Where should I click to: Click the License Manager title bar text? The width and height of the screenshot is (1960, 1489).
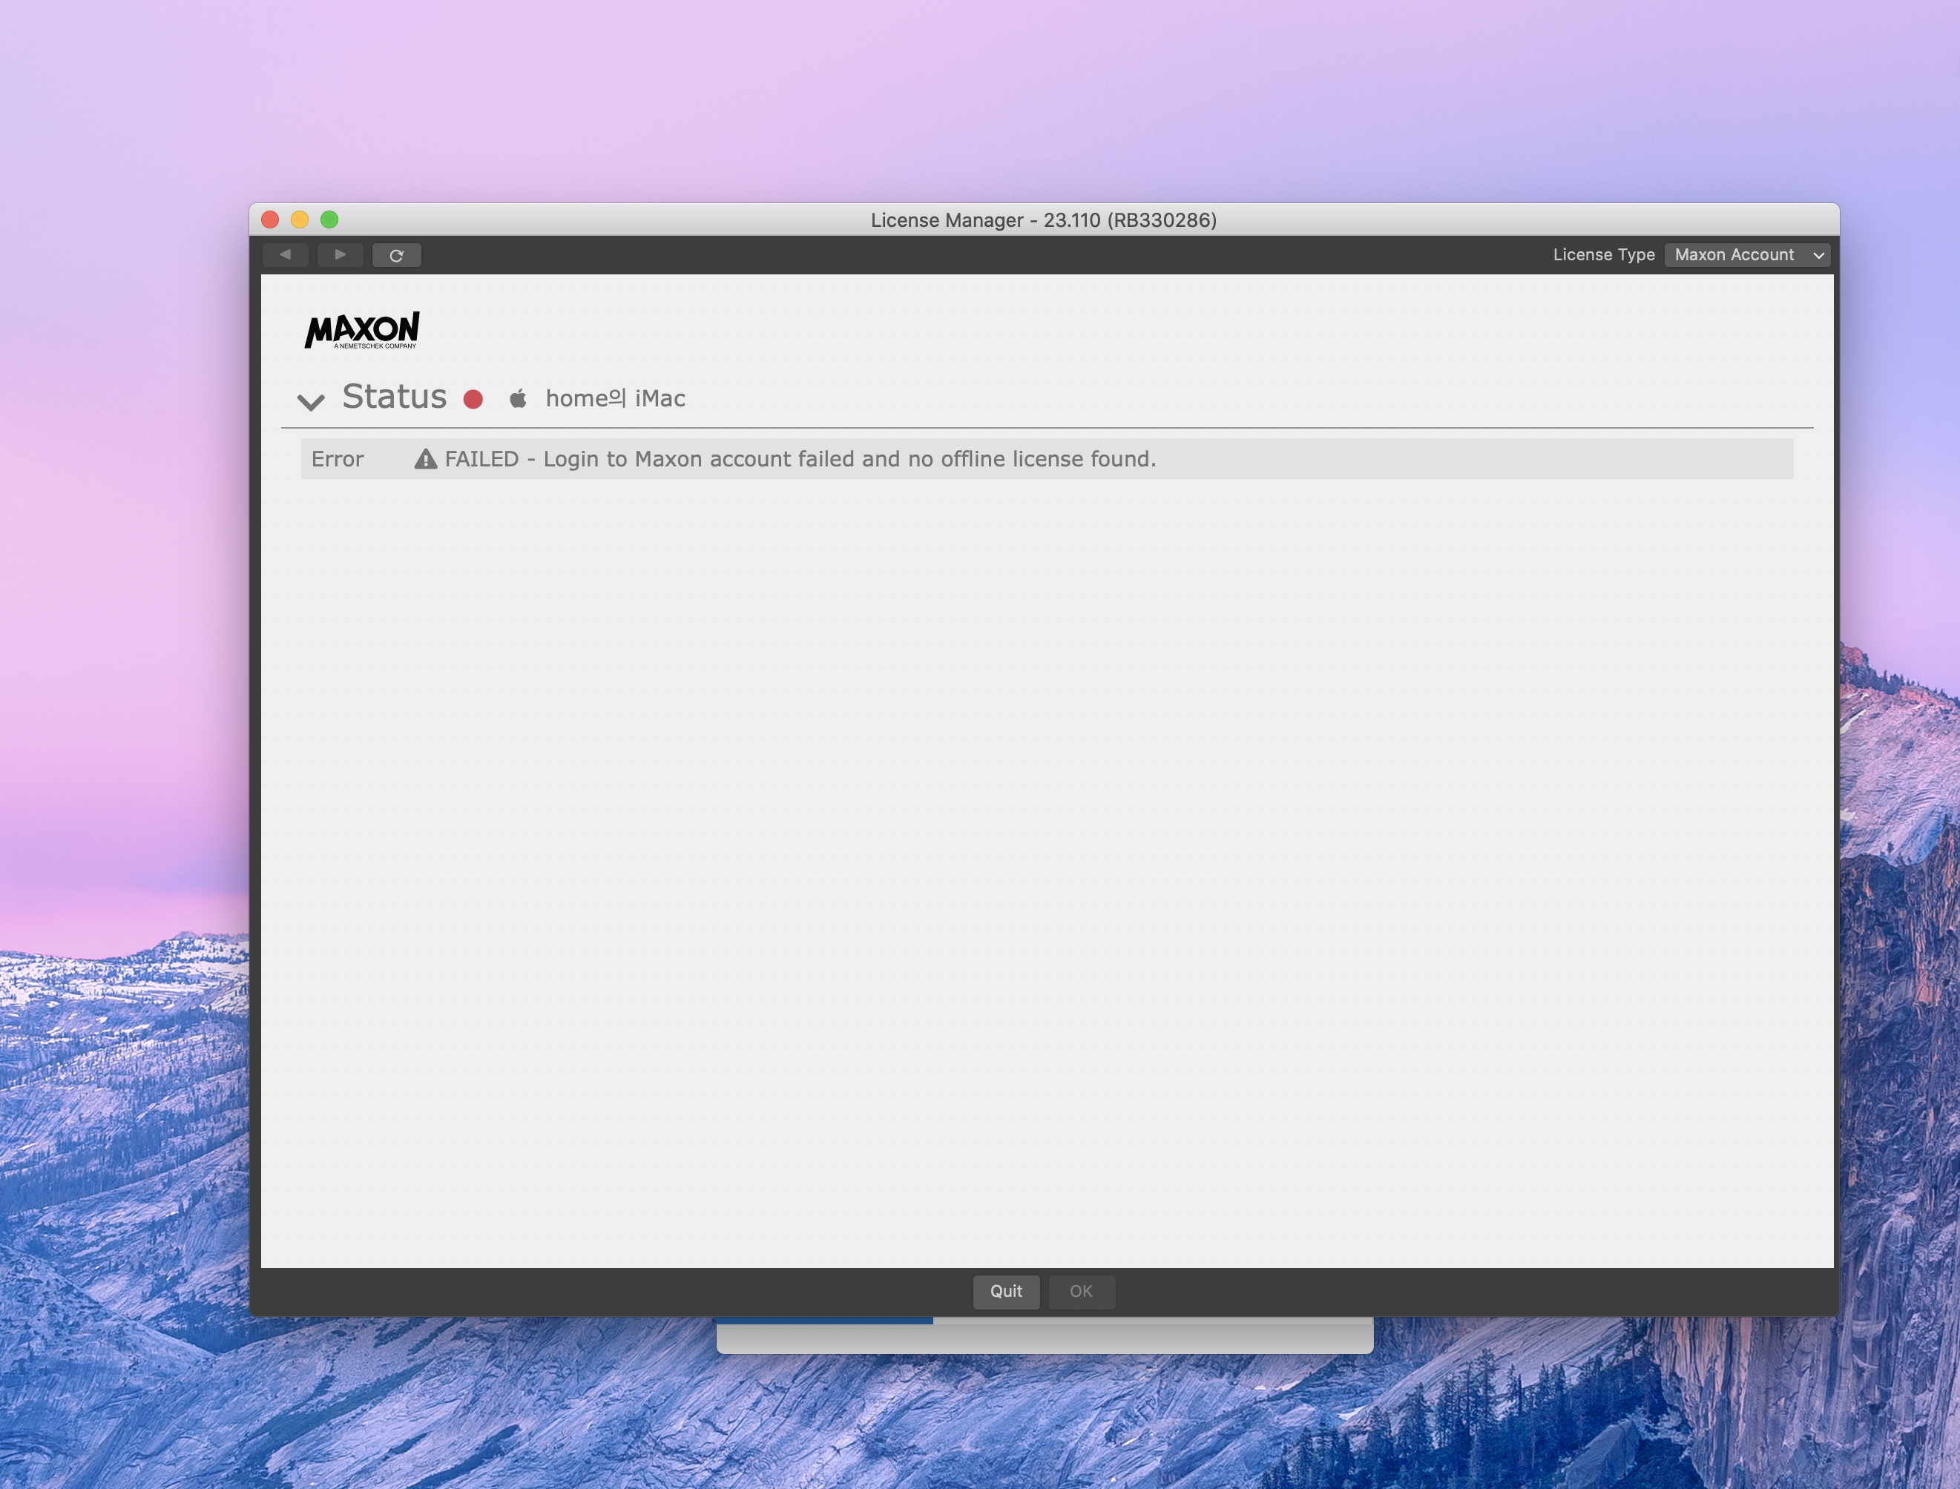1043,221
